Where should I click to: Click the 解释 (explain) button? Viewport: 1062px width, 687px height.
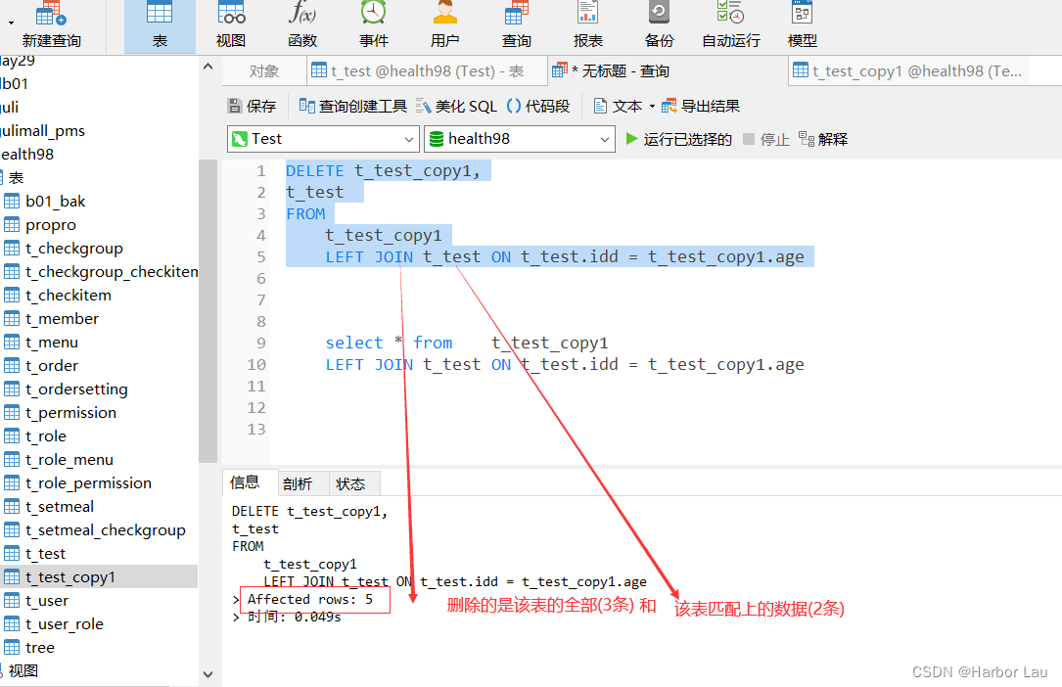point(823,139)
